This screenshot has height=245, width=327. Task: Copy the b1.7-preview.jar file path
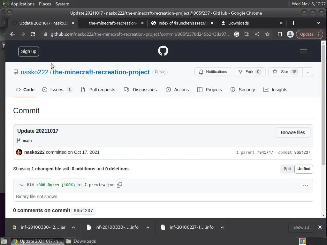click(119, 185)
